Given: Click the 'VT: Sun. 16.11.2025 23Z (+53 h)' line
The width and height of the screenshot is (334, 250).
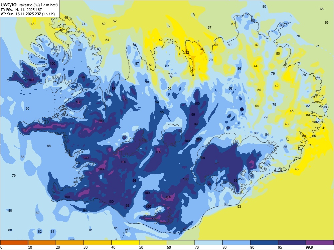Looking at the screenshot, I should (28, 14).
